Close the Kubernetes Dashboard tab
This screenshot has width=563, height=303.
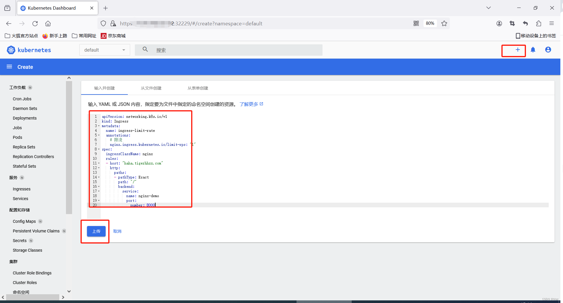coord(92,8)
